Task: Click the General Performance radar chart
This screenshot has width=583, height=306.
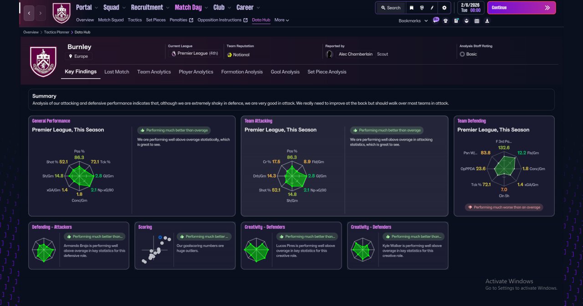Action: pyautogui.click(x=80, y=176)
